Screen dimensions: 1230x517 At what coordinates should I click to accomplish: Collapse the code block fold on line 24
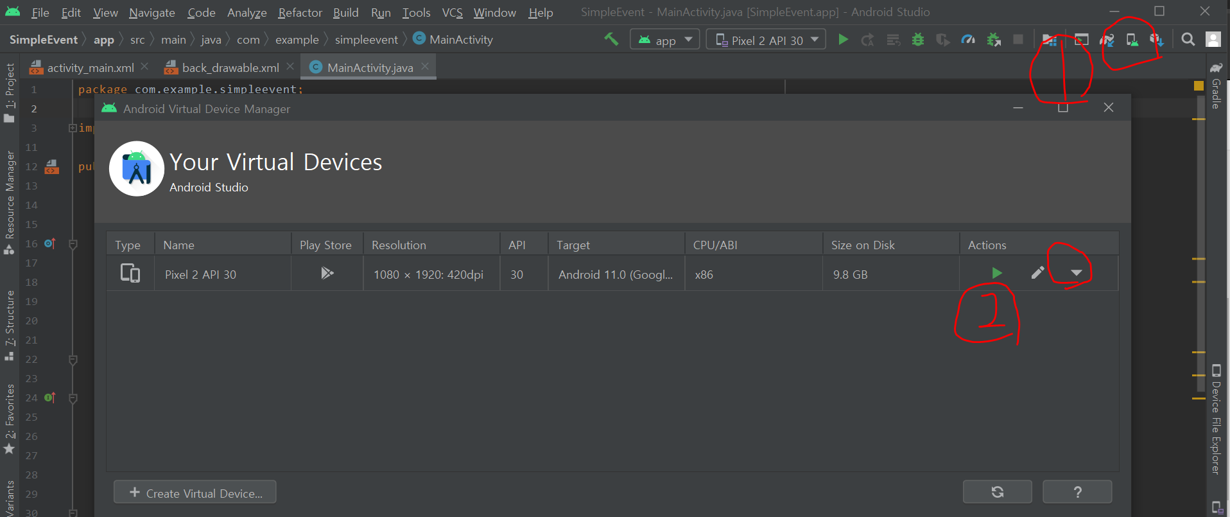tap(73, 398)
